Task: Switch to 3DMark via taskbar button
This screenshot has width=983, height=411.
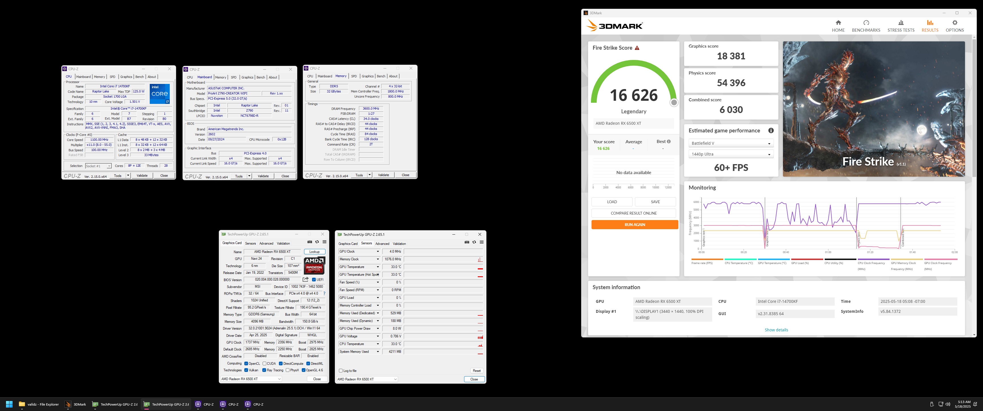Action: pos(75,404)
